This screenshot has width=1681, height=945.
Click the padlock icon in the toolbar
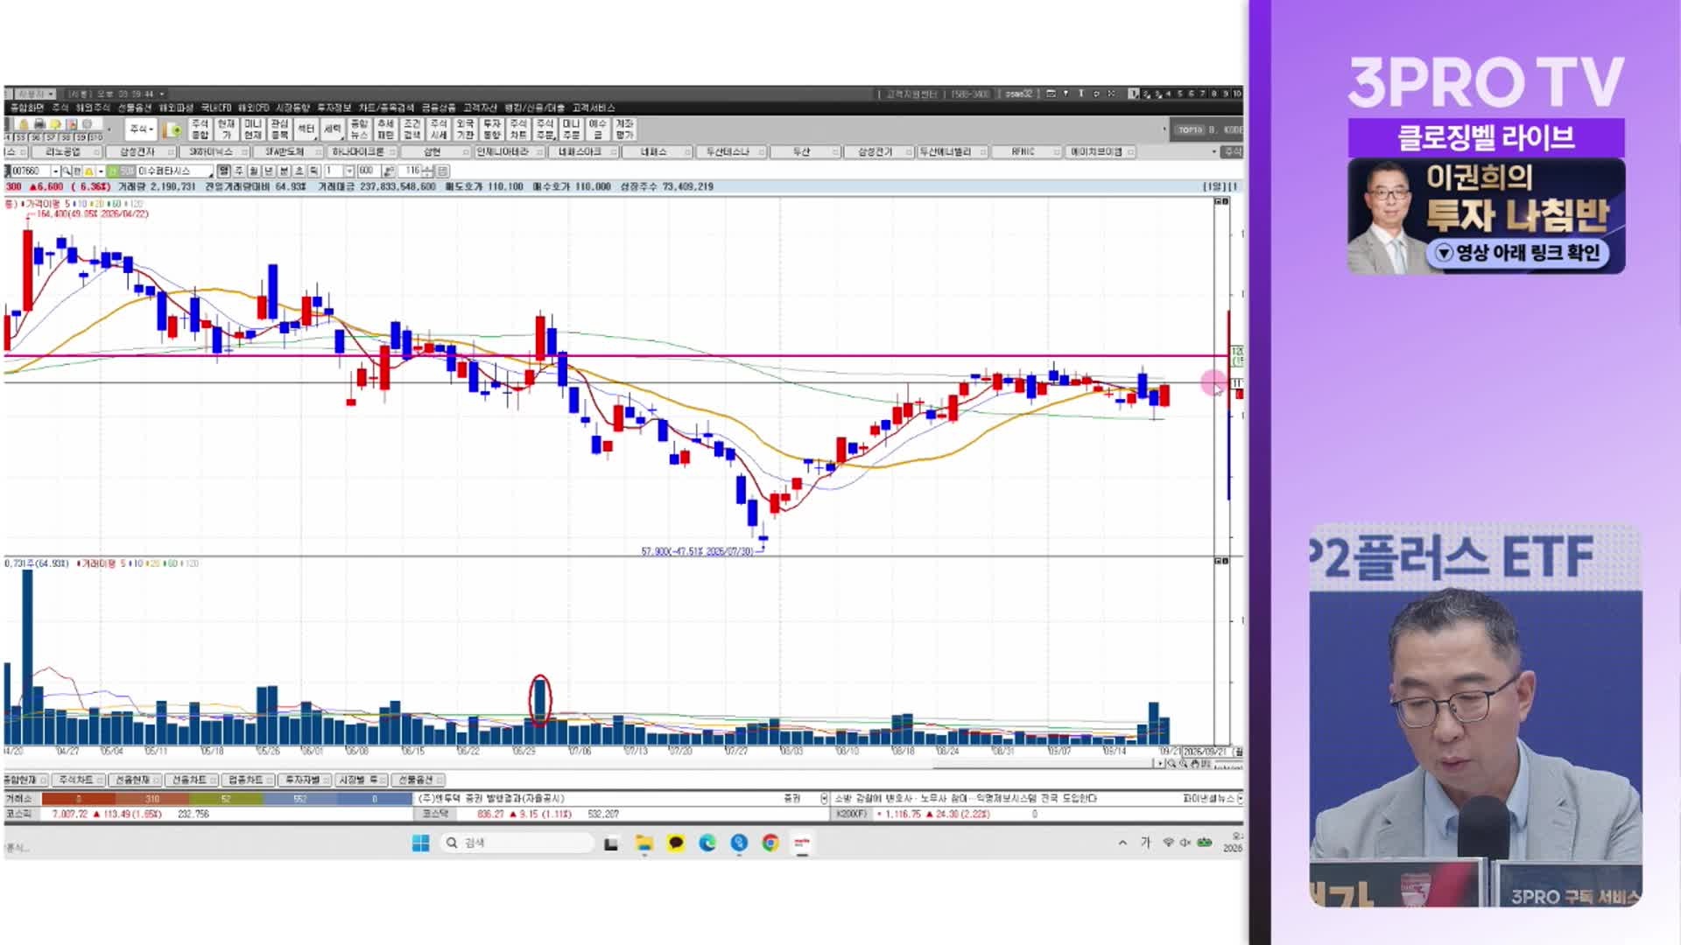point(24,124)
